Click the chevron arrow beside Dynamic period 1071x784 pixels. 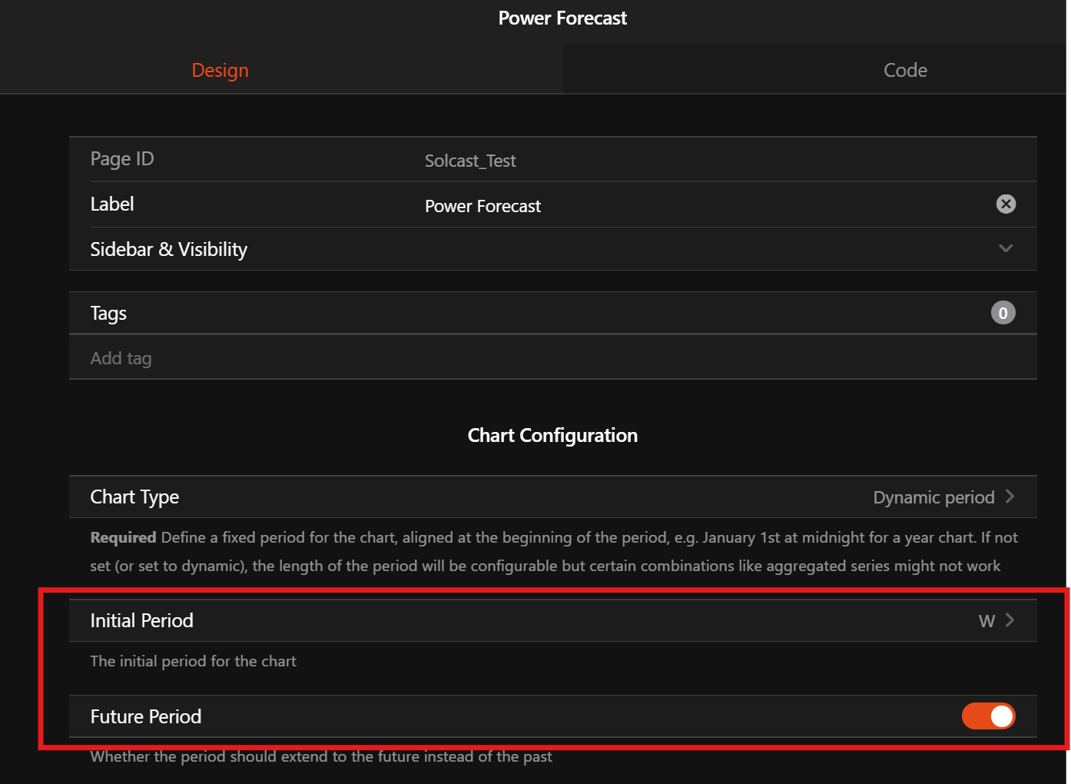[x=1010, y=497]
